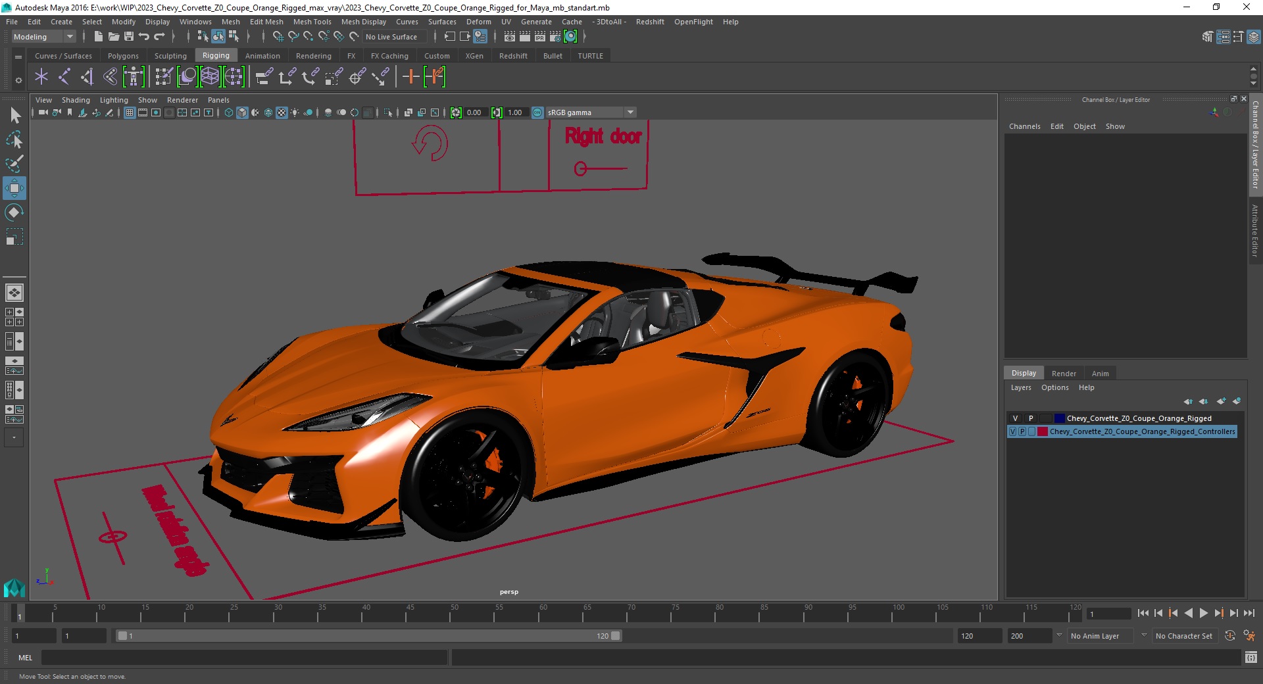This screenshot has height=684, width=1263.
Task: Click the red Rigged_Controllers layer color swatch
Action: pyautogui.click(x=1042, y=431)
